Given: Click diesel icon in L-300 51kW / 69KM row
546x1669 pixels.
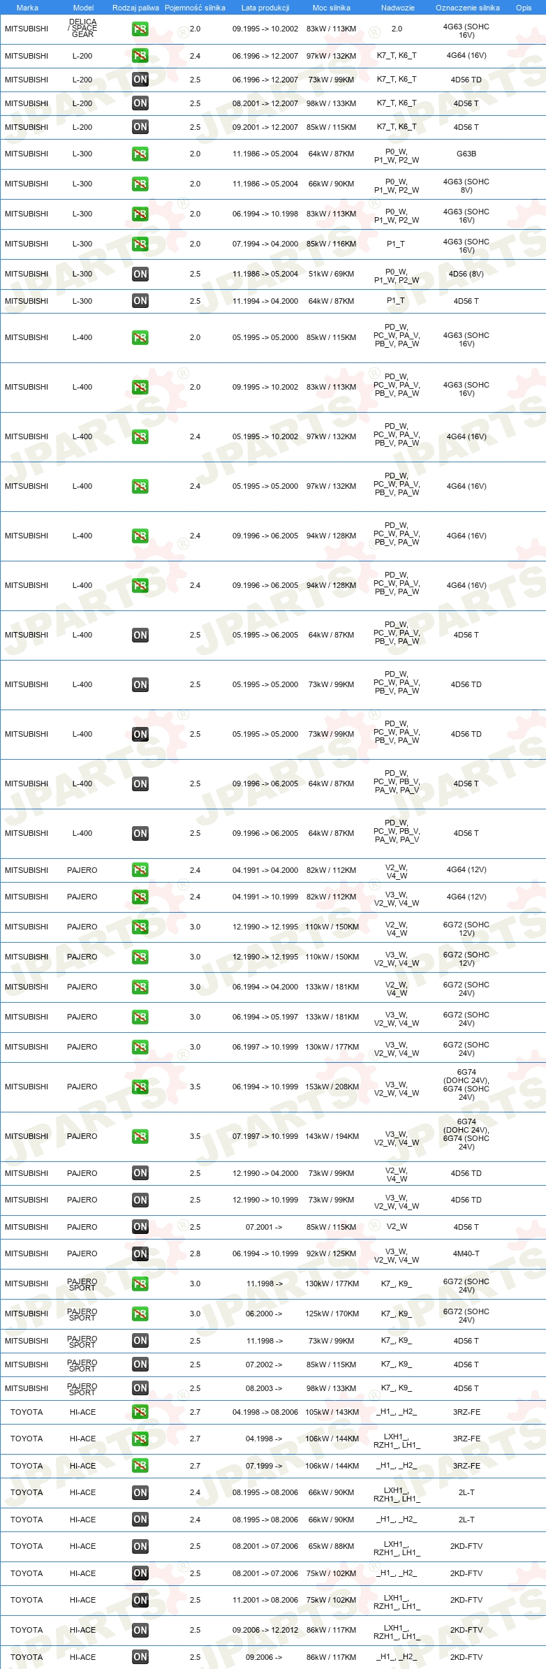Looking at the screenshot, I should tap(140, 274).
